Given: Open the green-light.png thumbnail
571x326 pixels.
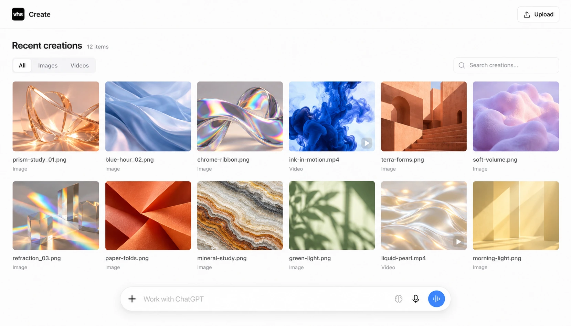Looking at the screenshot, I should point(332,216).
